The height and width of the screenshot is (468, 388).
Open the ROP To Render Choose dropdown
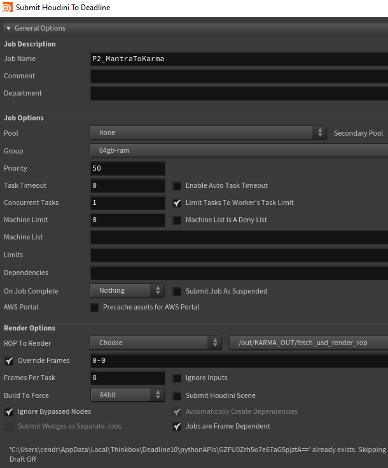click(x=156, y=343)
